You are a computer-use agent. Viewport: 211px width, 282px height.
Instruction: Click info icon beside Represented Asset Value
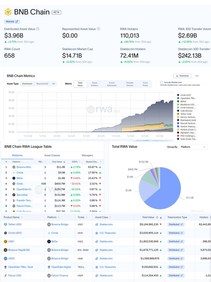tap(98, 29)
